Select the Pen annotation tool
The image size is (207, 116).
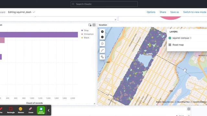click(x=1, y=110)
